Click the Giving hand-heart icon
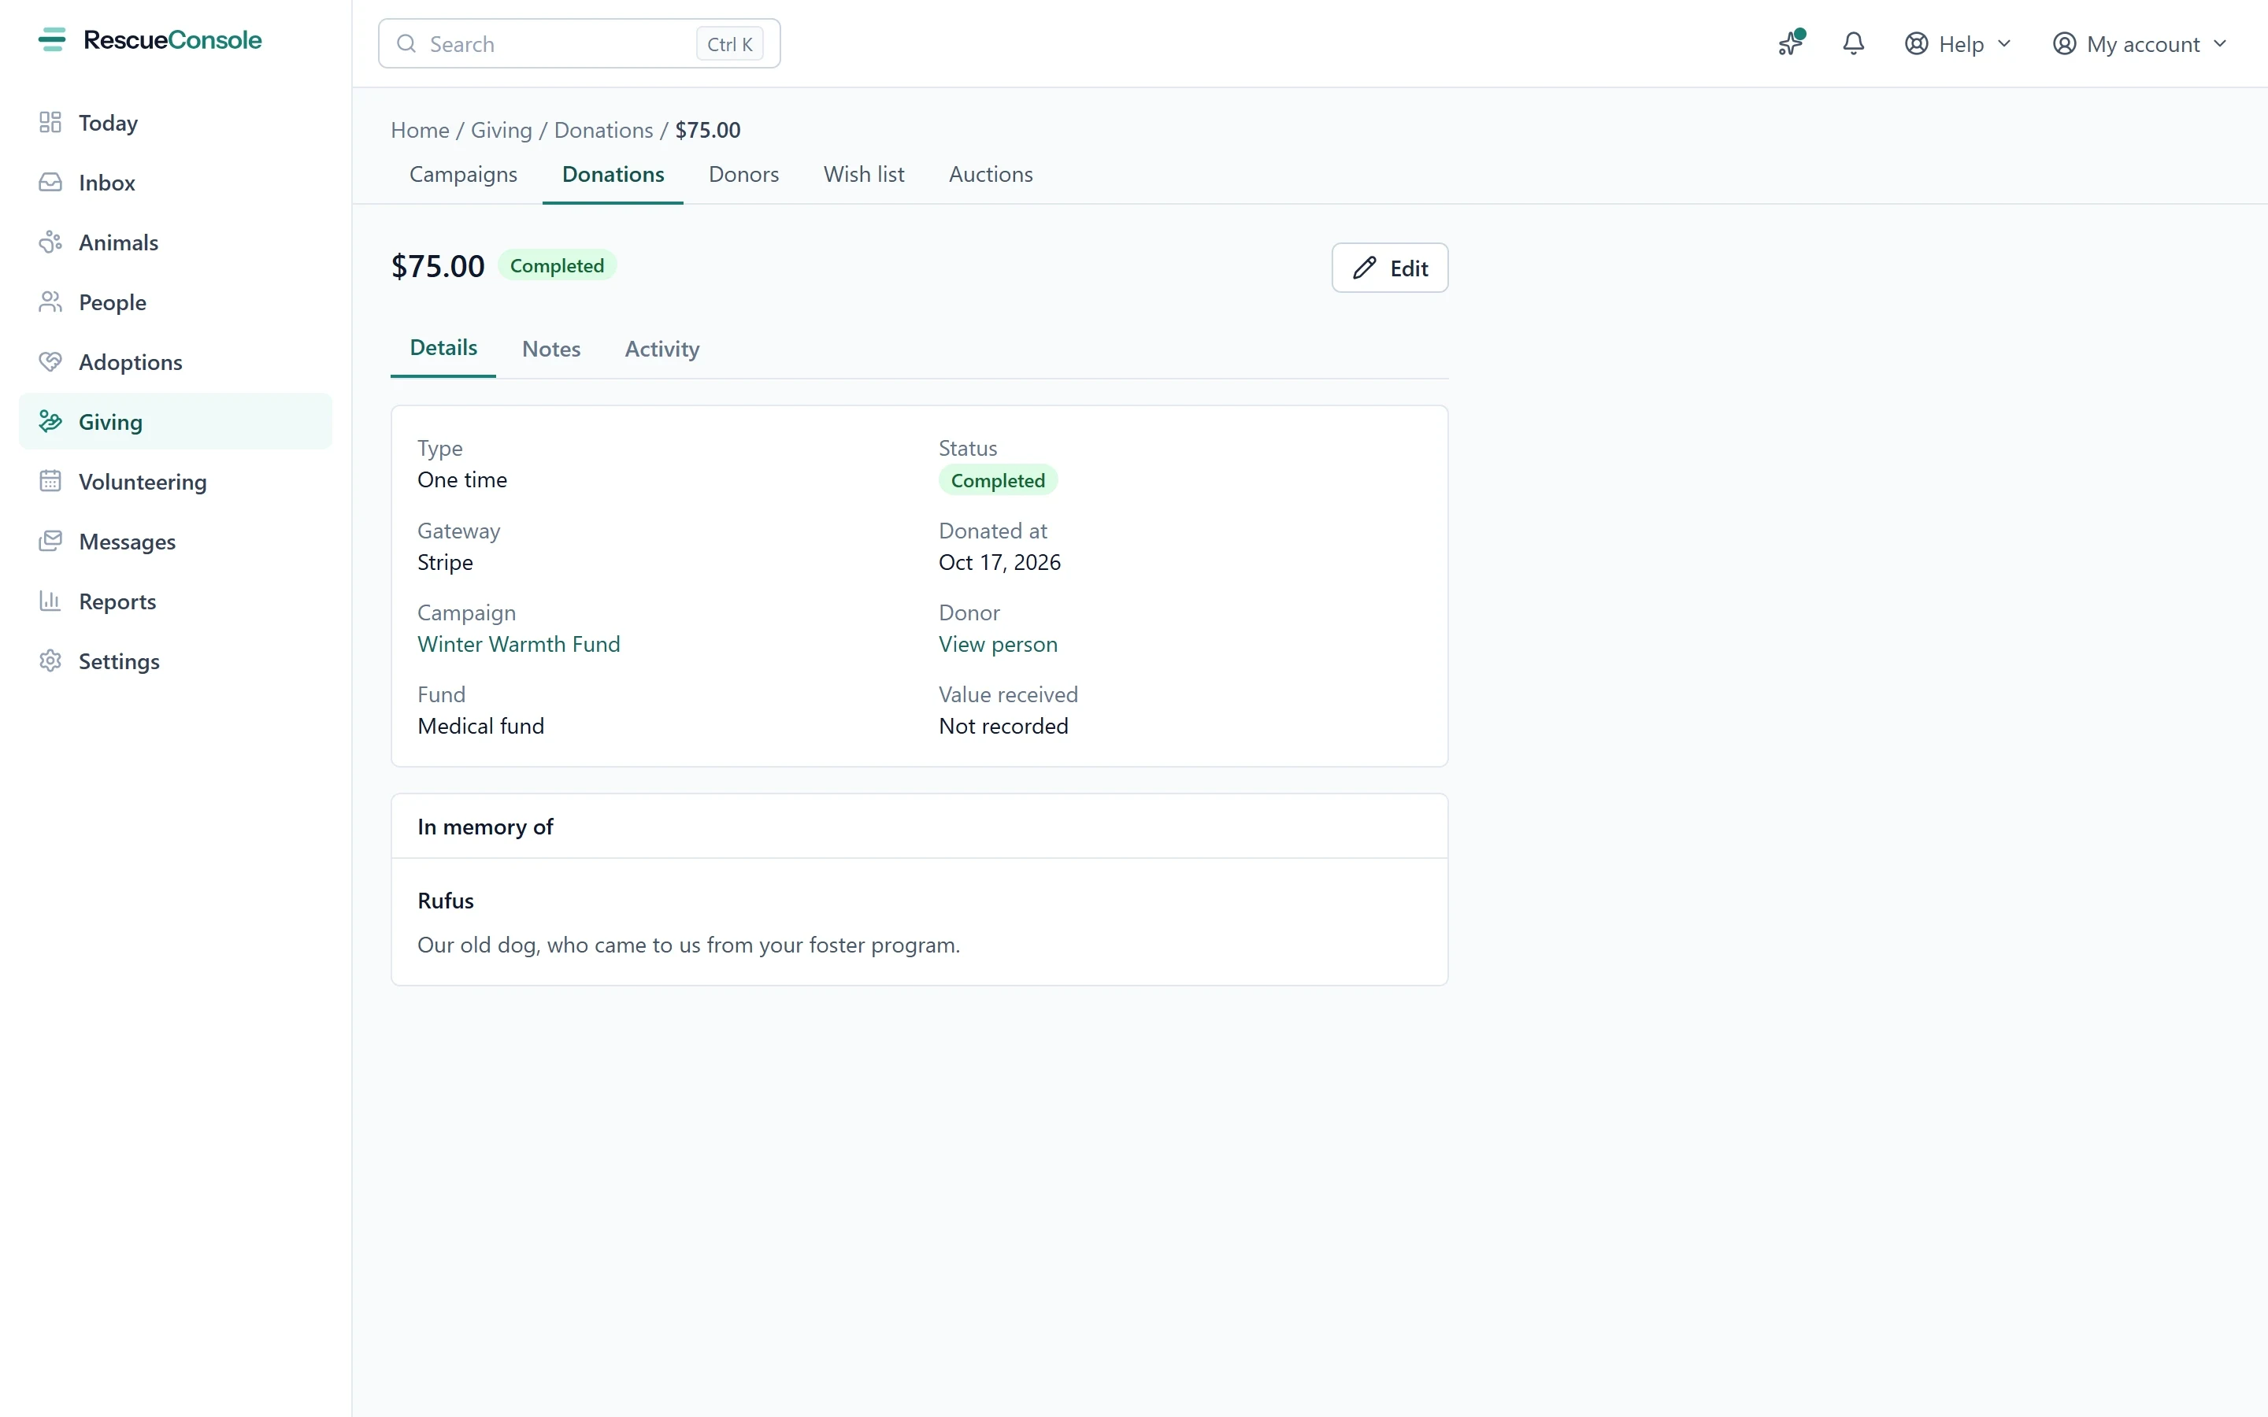The height and width of the screenshot is (1417, 2268). tap(50, 422)
